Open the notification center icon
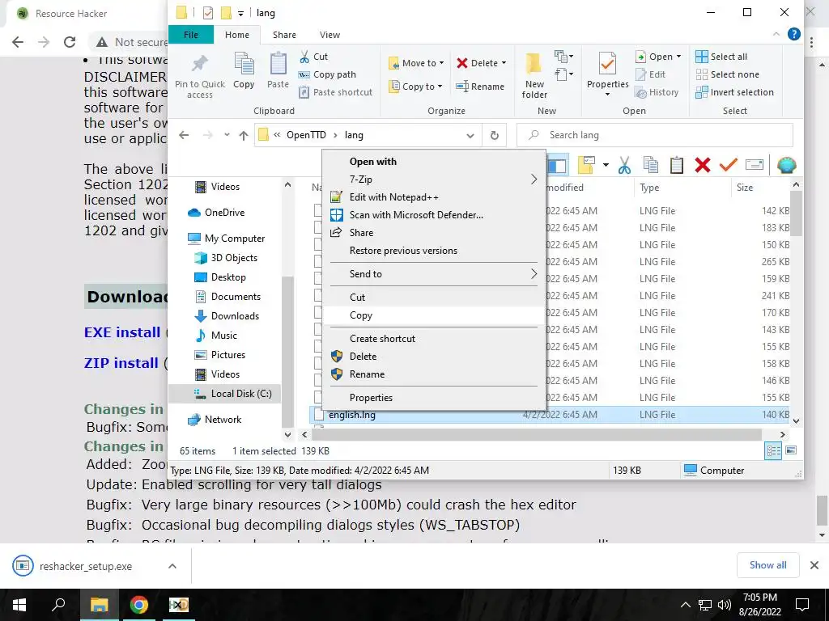 pos(802,604)
